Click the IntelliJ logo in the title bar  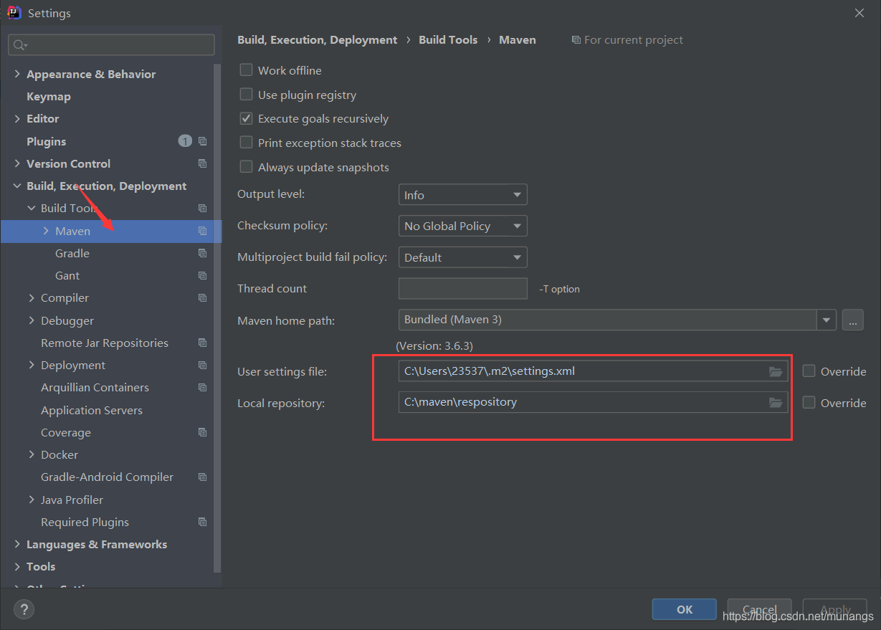14,12
